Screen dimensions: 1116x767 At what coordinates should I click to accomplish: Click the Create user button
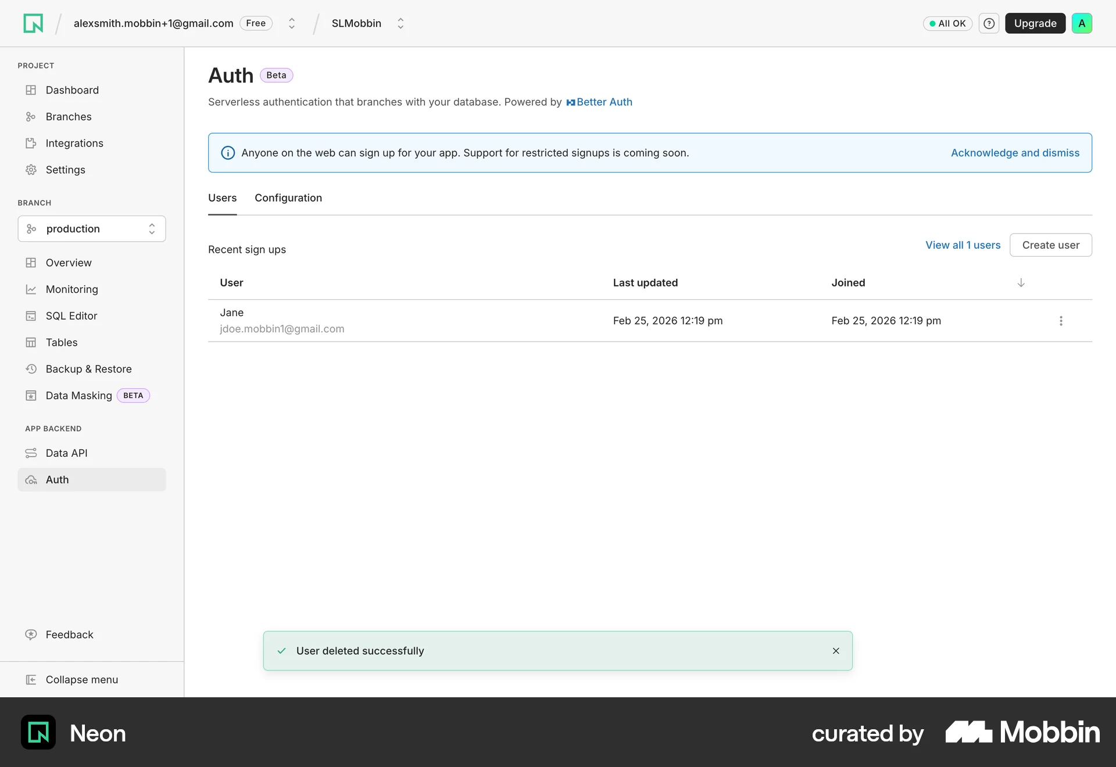(1051, 245)
